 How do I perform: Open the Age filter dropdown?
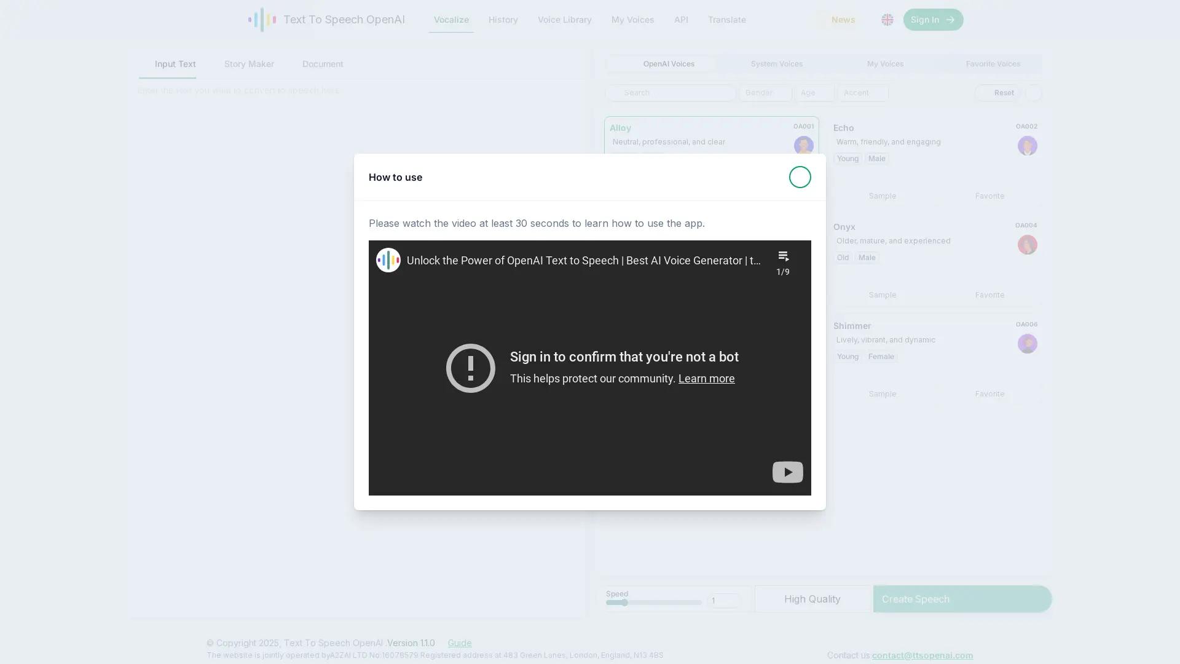[814, 93]
